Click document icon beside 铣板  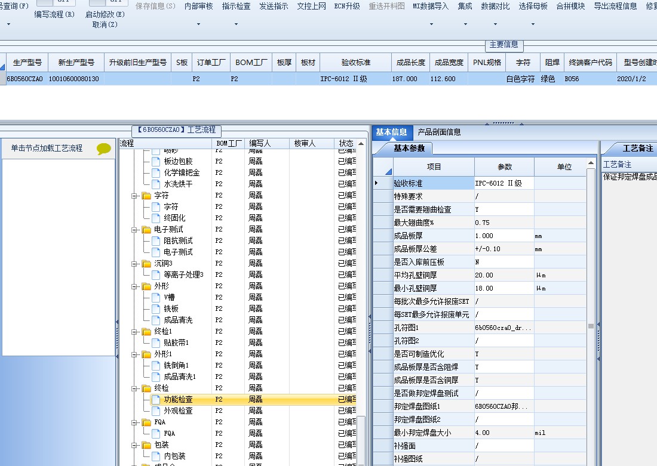156,308
